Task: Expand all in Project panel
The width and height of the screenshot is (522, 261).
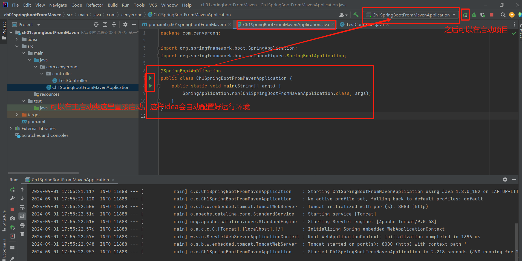Action: [105, 24]
